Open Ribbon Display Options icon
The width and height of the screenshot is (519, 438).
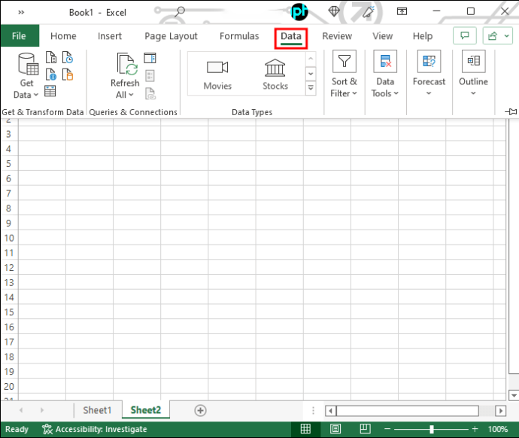coord(402,11)
